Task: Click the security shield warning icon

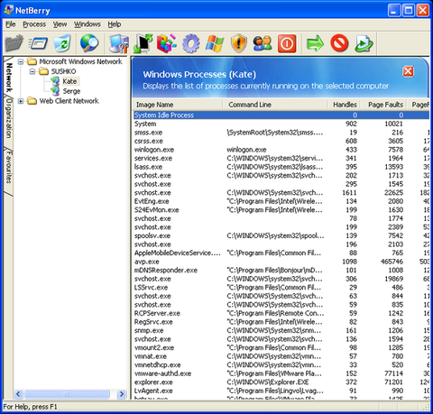Action: [x=239, y=43]
